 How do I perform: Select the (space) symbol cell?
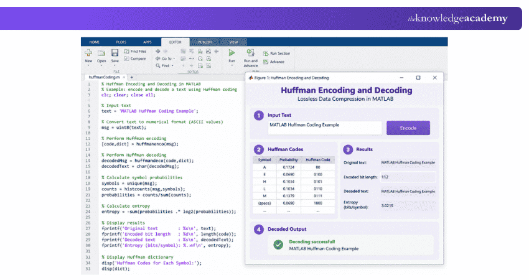[x=264, y=203]
